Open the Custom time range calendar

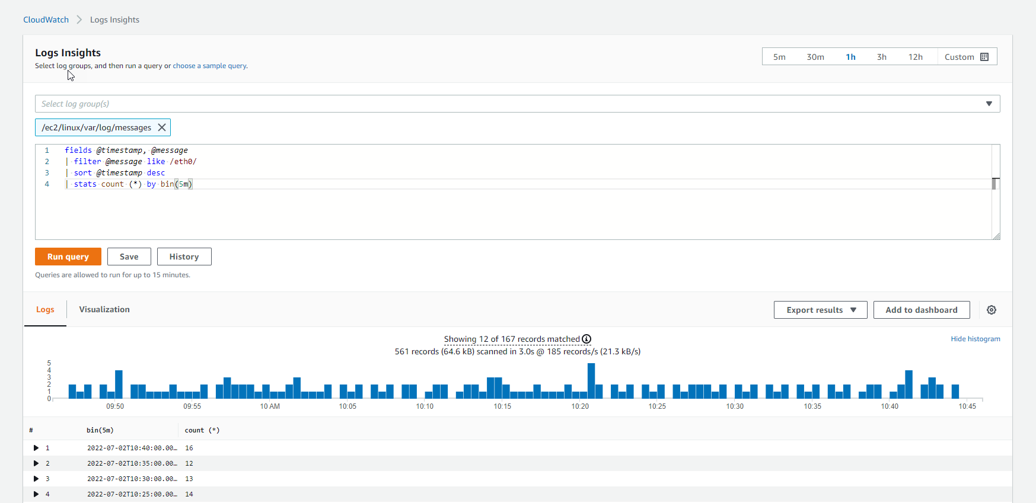click(967, 57)
